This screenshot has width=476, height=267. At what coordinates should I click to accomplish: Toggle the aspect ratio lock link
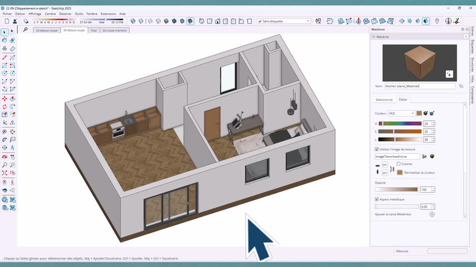coord(392,169)
